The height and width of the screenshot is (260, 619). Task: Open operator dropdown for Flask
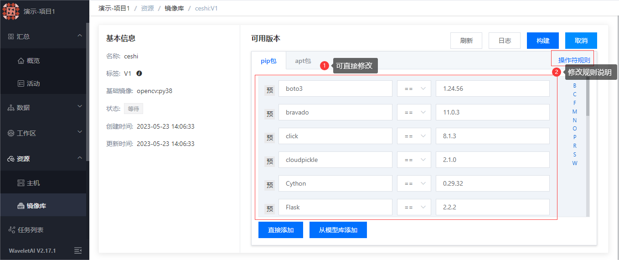[414, 207]
